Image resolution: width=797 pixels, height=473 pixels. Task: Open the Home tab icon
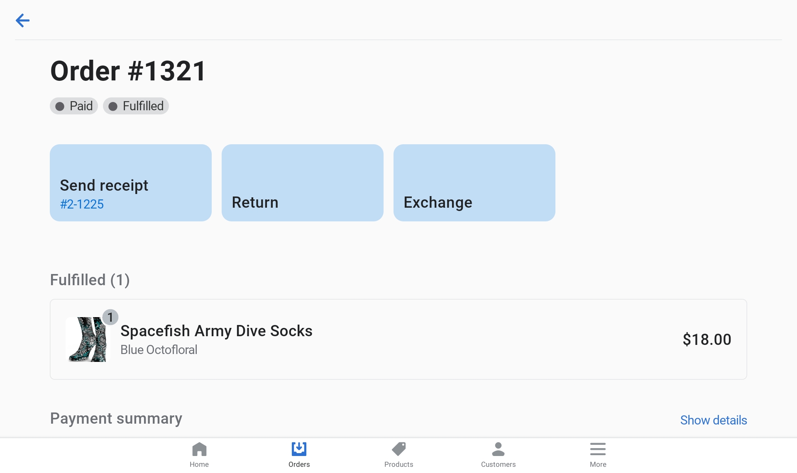coord(199,449)
